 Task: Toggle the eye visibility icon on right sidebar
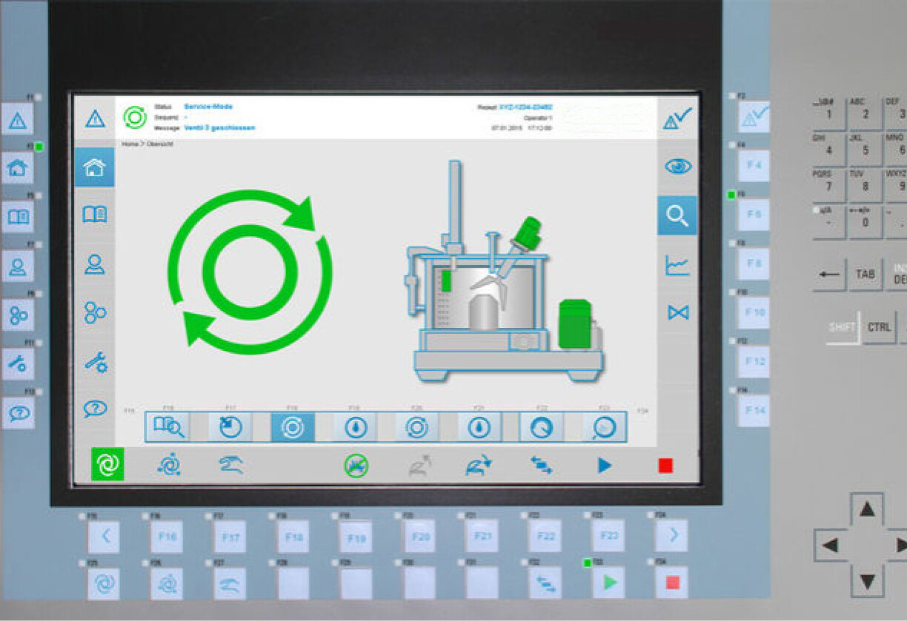[x=677, y=167]
